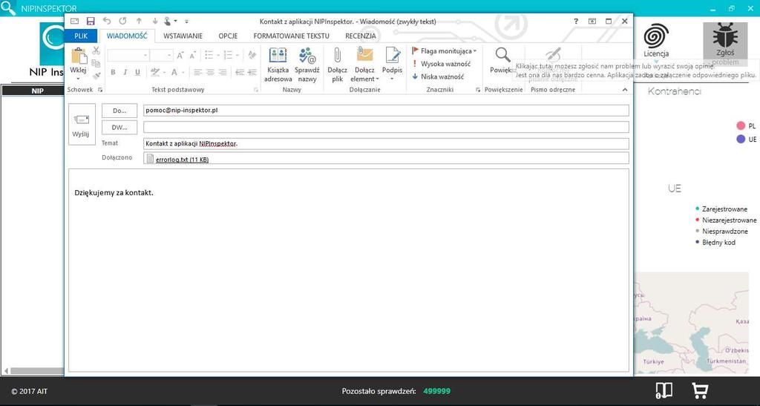The height and width of the screenshot is (406, 760).
Task: Click the Save icon in quick access toolbar
Action: pos(91,22)
